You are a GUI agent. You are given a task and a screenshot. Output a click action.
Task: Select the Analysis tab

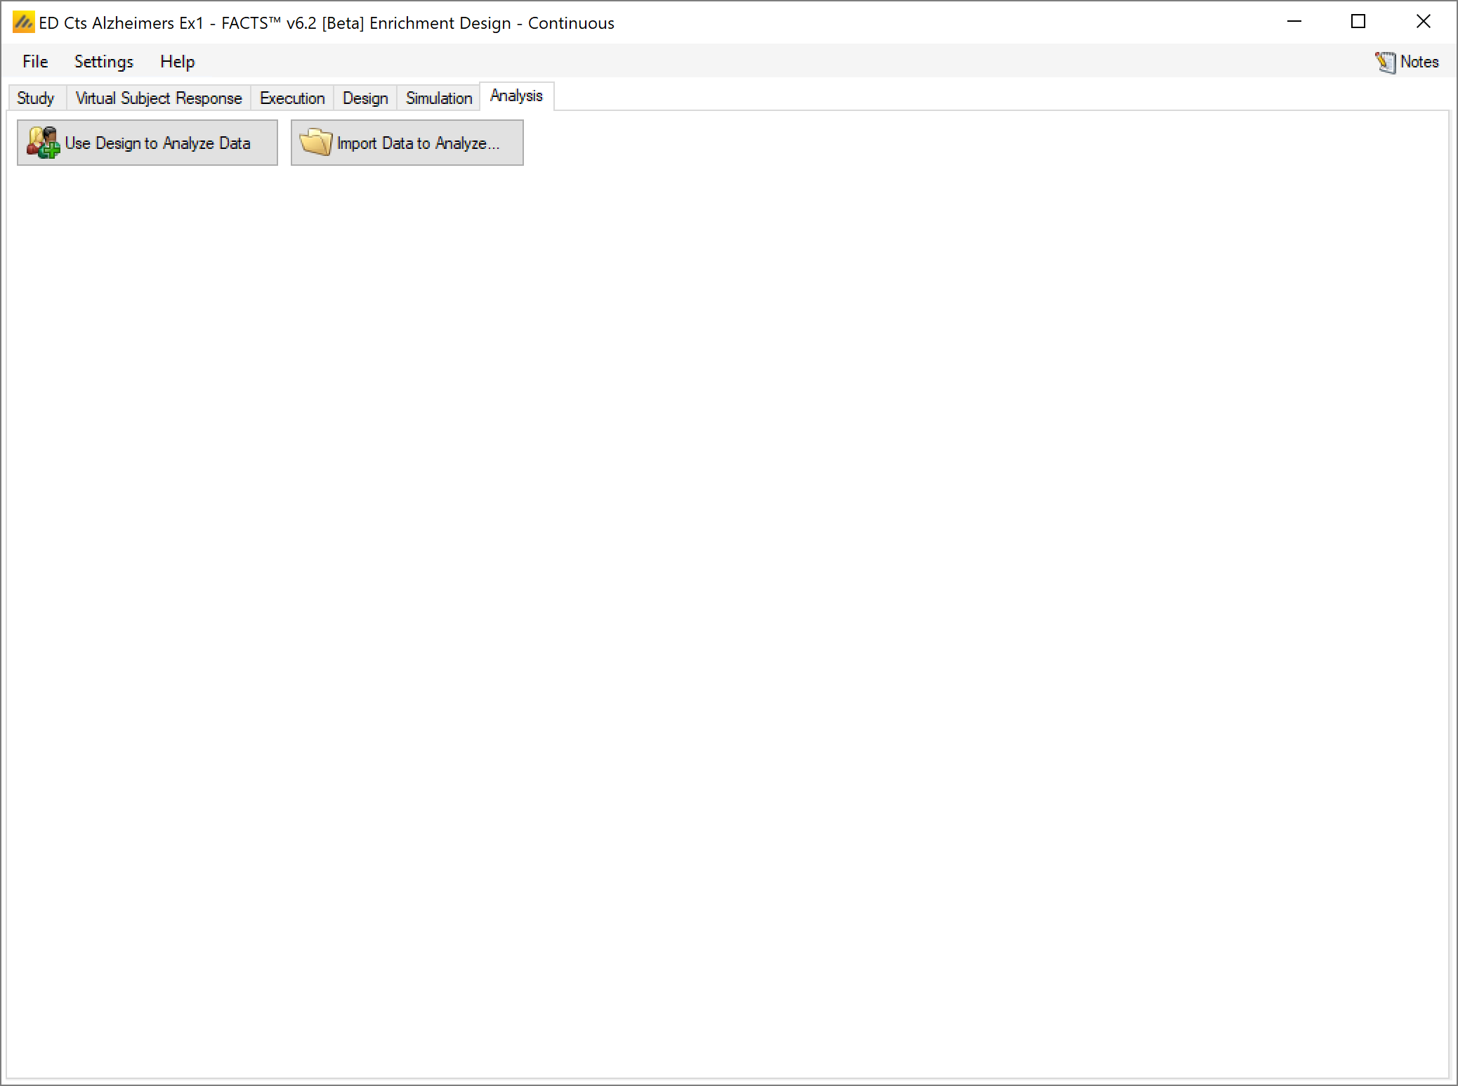tap(516, 96)
